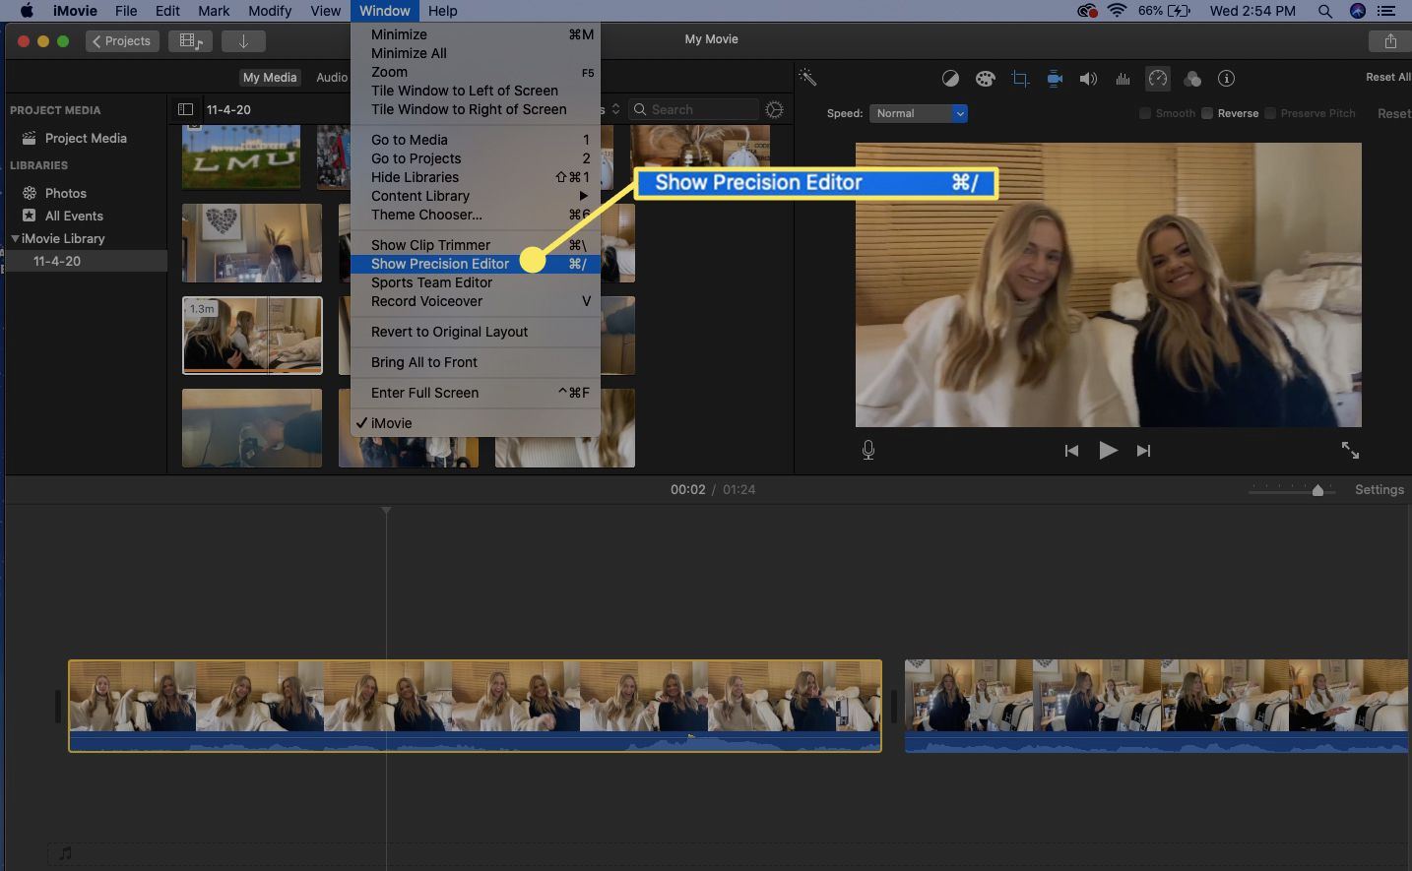Open browser filter settings gear
The image size is (1412, 871).
point(775,109)
